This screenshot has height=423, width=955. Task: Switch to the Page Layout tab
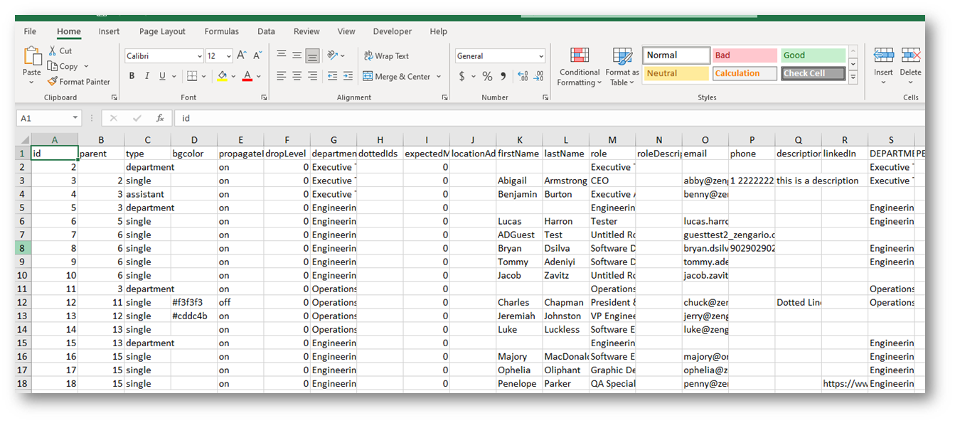pos(162,31)
